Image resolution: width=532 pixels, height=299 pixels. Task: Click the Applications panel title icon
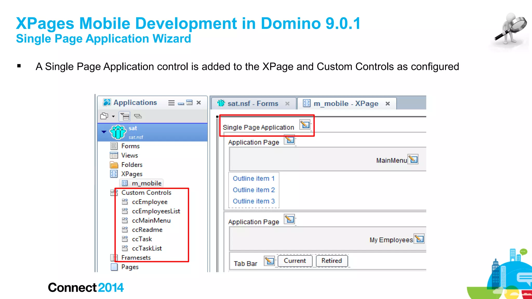point(107,103)
